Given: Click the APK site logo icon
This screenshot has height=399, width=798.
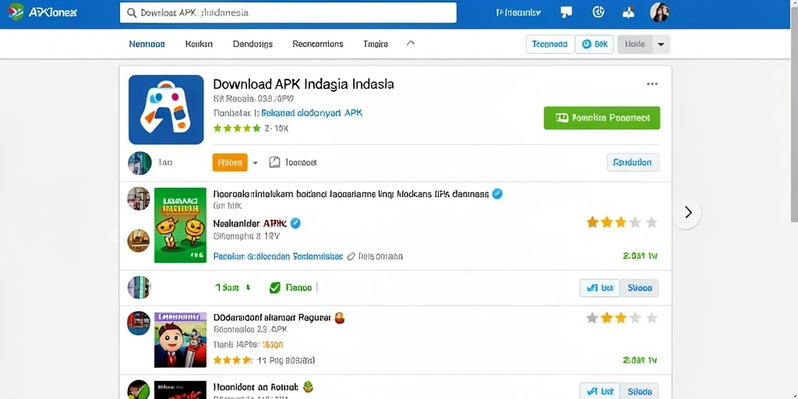Looking at the screenshot, I should (16, 12).
